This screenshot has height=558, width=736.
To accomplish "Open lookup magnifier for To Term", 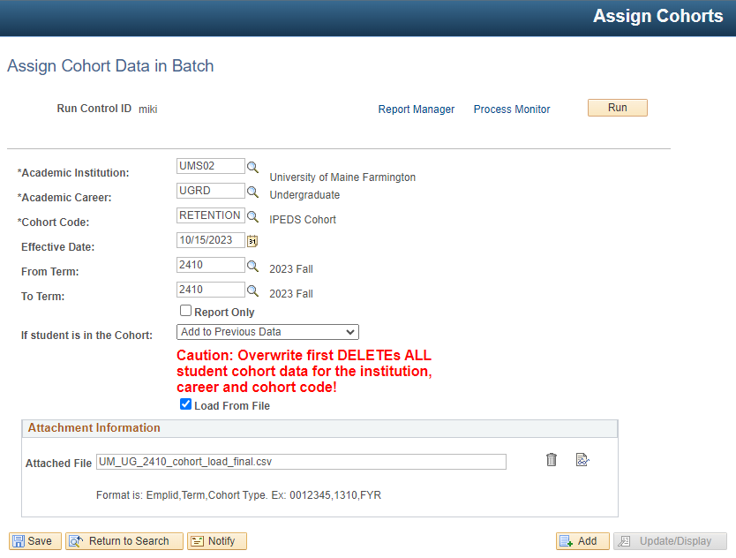I will point(252,290).
